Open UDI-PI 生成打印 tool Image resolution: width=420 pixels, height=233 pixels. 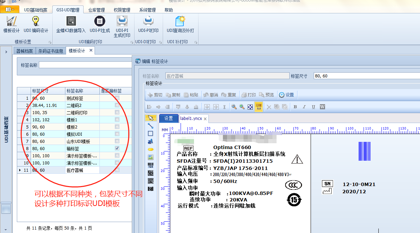pos(122,27)
